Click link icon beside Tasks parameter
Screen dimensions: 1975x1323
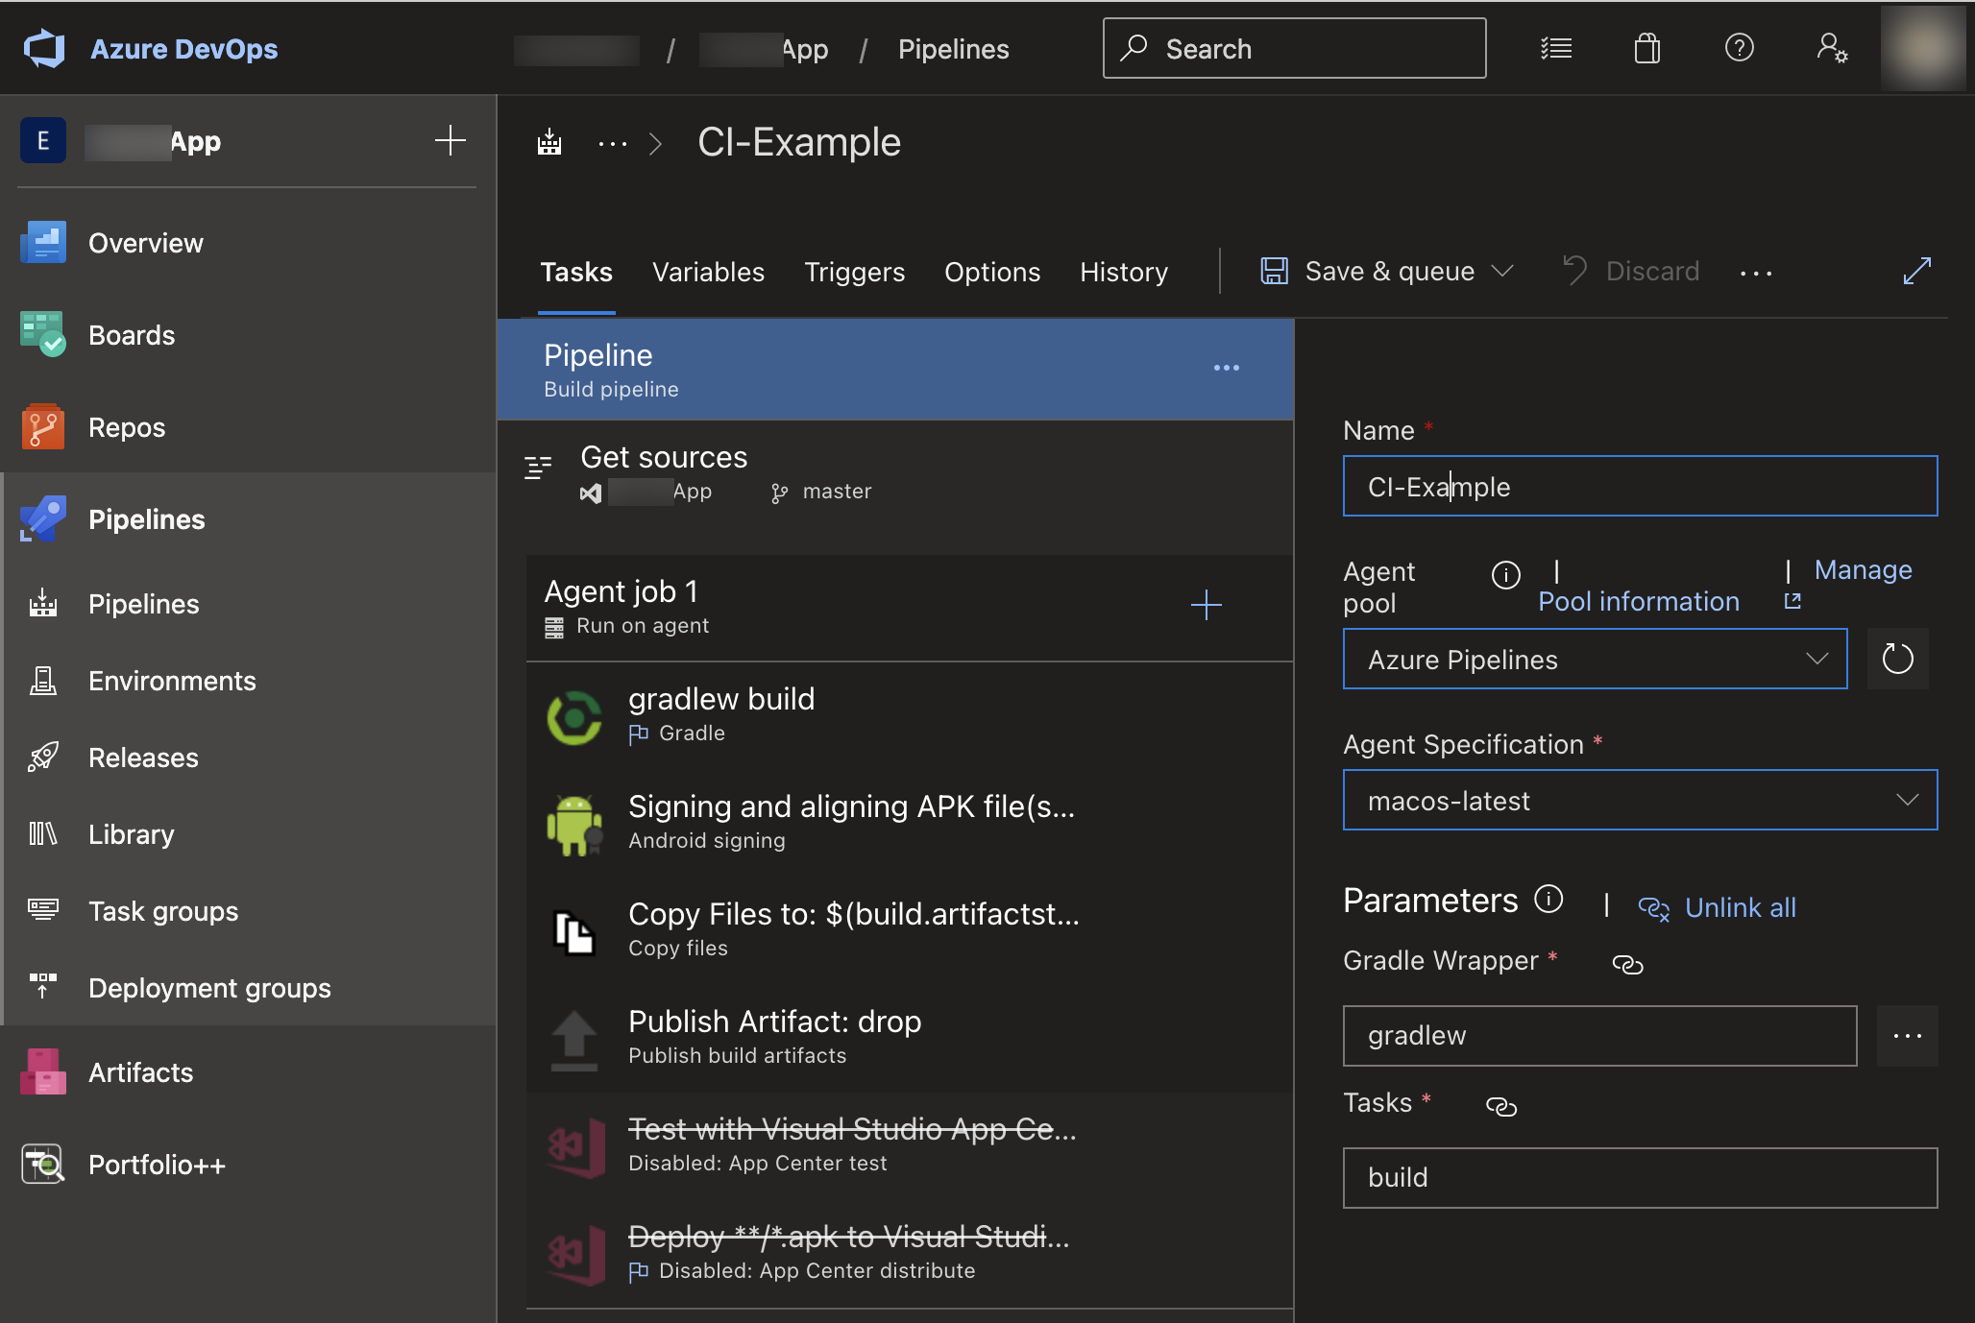click(x=1500, y=1106)
